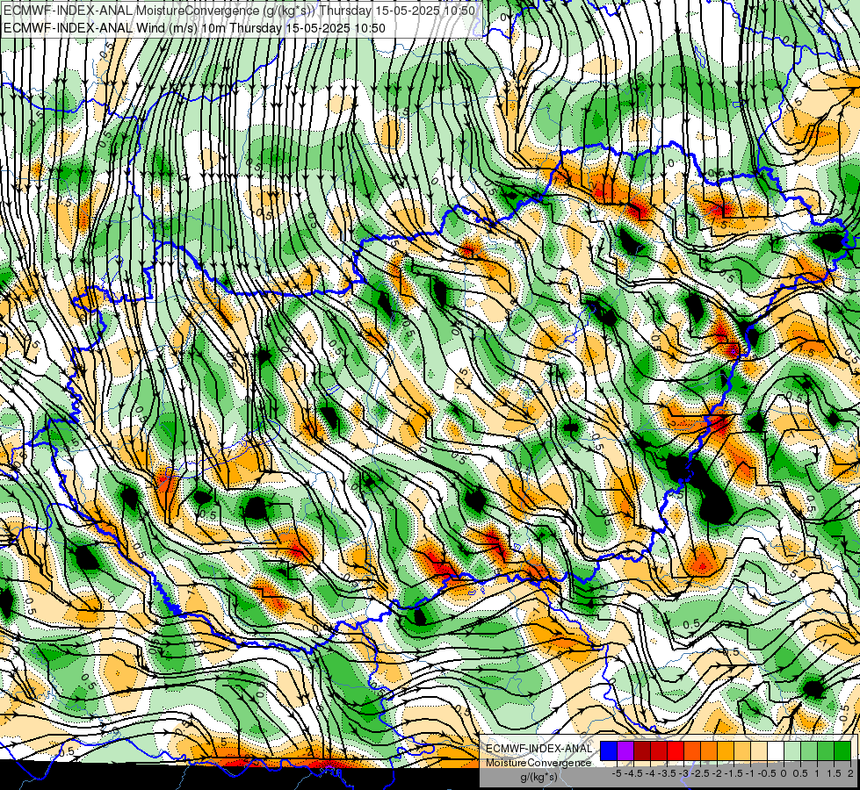
Task: Click the white swatch between -0.5 and 0
Action: pyautogui.click(x=776, y=751)
